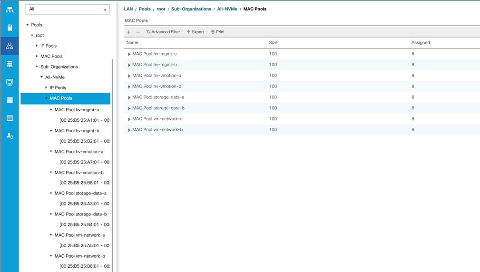Click LAN in the breadcrumb
The width and height of the screenshot is (480, 272).
128,9
